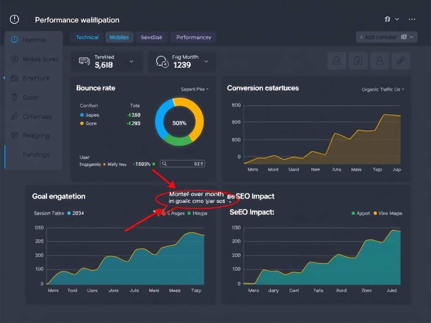431x323 pixels.
Task: Open the Orfornase sidebar item
Action: click(x=14, y=116)
